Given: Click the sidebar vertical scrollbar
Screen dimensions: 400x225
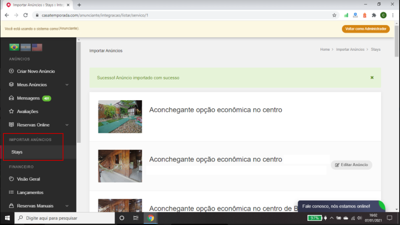Looking at the screenshot, I should tap(79, 92).
